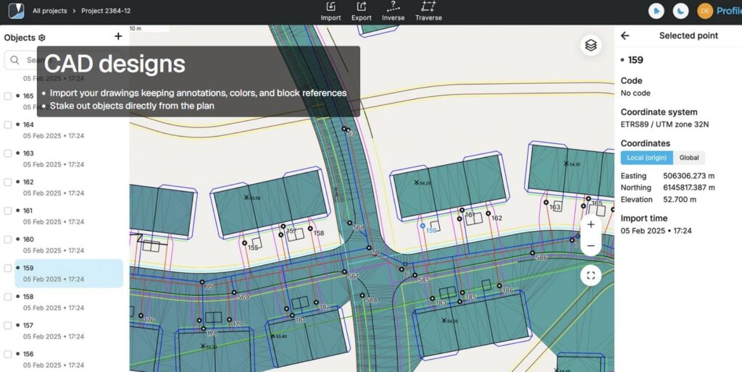Toggle dark mode moon icon
The height and width of the screenshot is (372, 742).
tap(680, 11)
